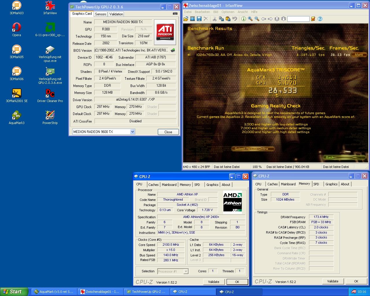The width and height of the screenshot is (370, 296).
Task: Go to previous image with left arrow icon
Action: pyautogui.click(x=264, y=19)
